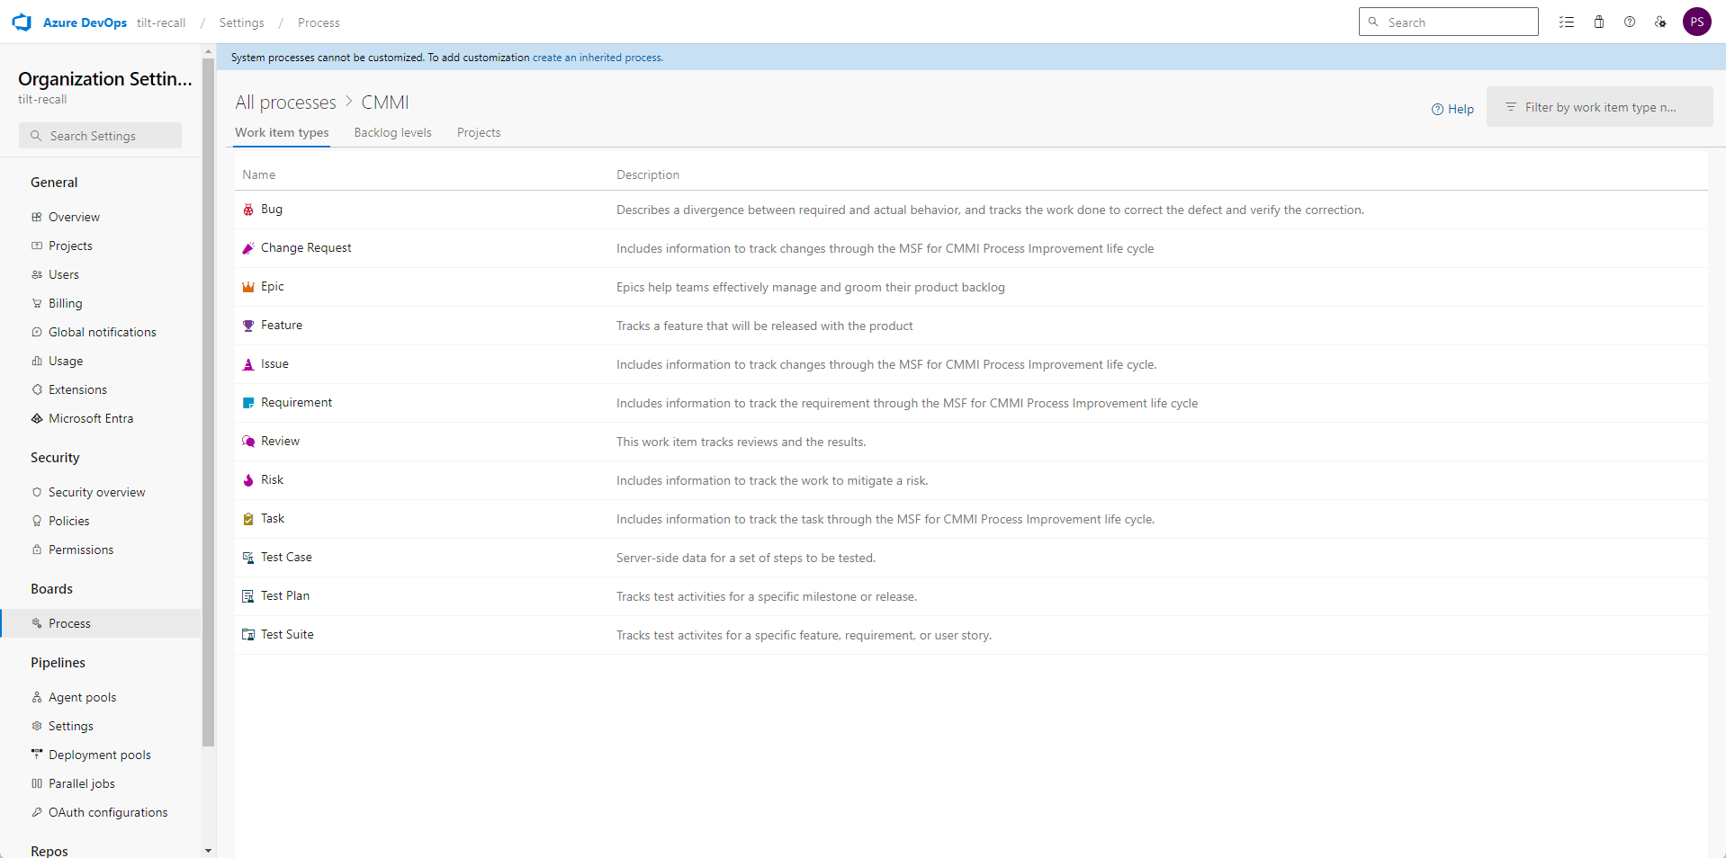Select Security overview in the sidebar
The image size is (1726, 858).
pos(96,492)
